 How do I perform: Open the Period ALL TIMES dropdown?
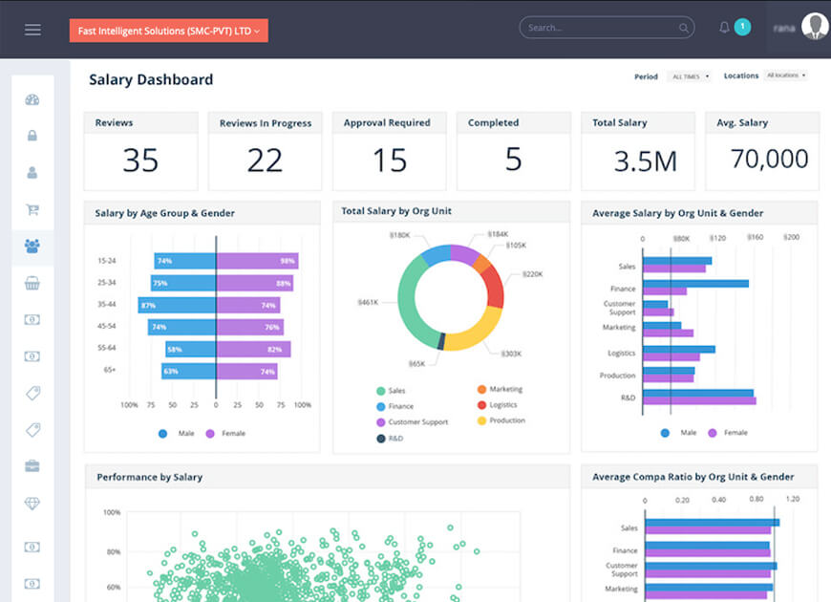coord(690,76)
